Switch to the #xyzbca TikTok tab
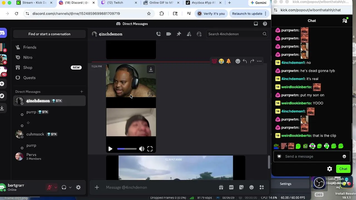356x200 pixels. coord(204,3)
